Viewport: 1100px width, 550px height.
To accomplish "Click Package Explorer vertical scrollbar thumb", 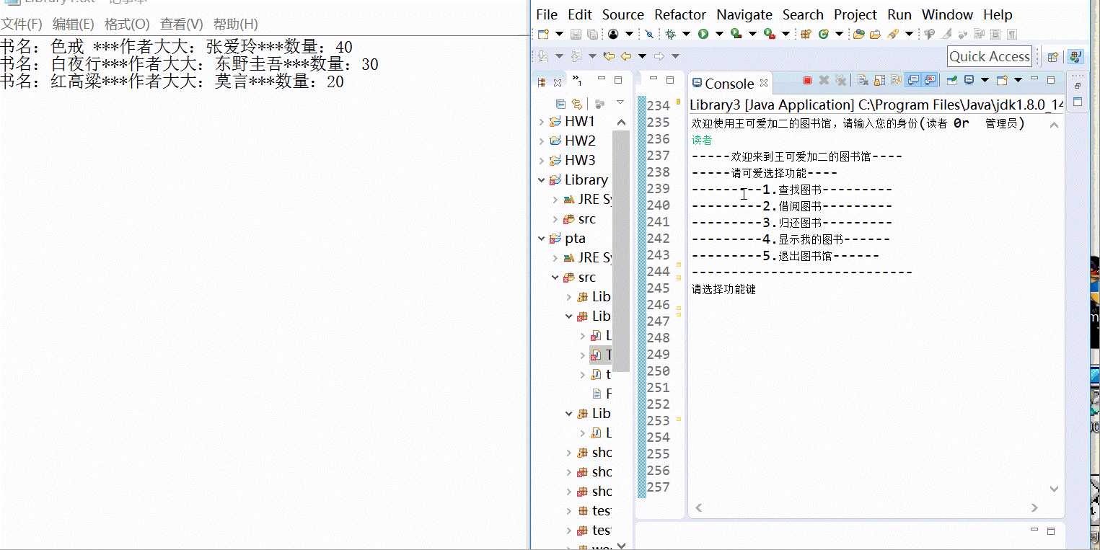I will [x=621, y=251].
